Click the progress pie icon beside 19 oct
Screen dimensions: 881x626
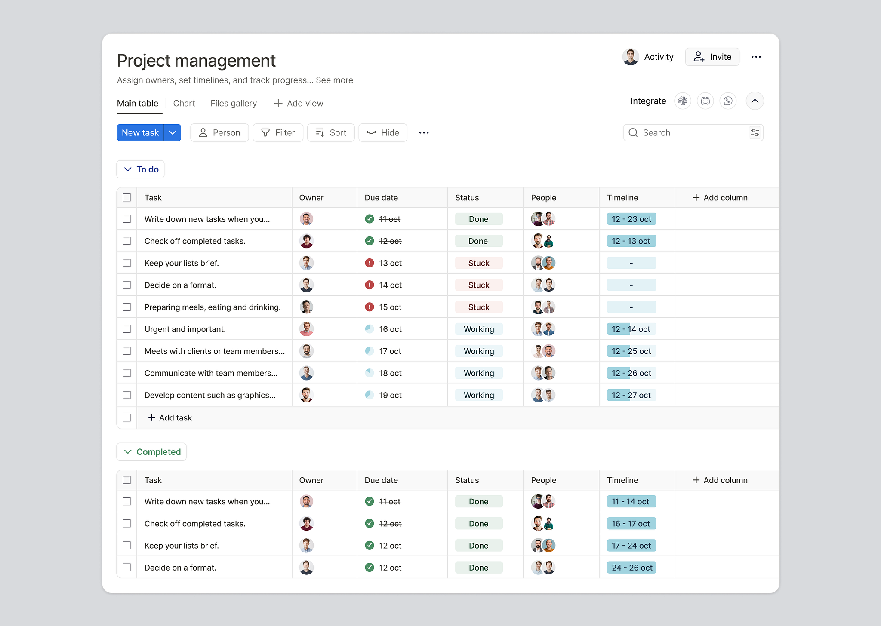coord(370,395)
